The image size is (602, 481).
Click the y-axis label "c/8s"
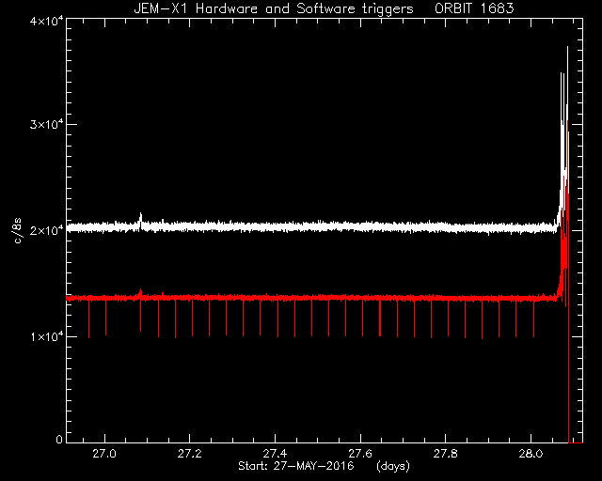click(18, 230)
